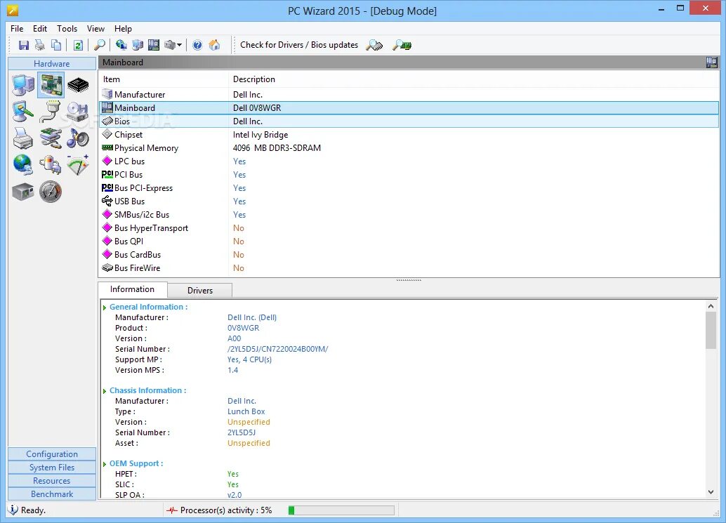
Task: Select the Power battery and plug icon
Action: pyautogui.click(x=51, y=165)
